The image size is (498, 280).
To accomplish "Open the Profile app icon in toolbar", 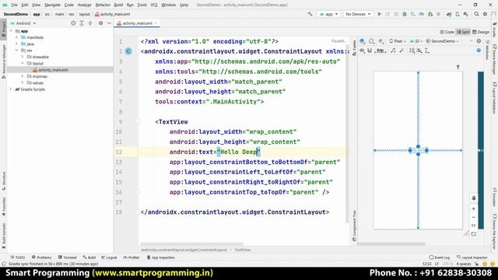I will pyautogui.click(x=422, y=14).
